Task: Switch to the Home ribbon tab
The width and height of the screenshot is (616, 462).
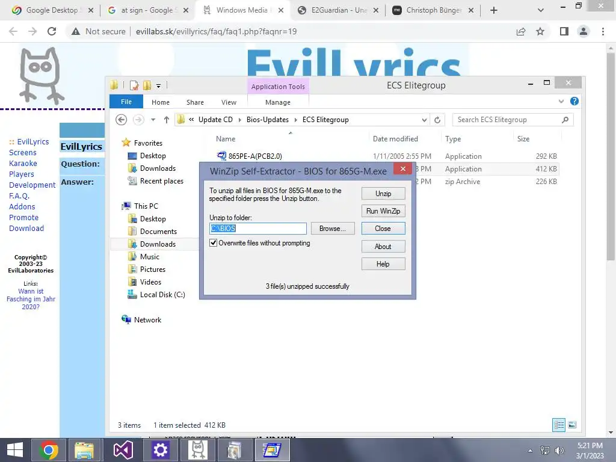Action: tap(160, 102)
